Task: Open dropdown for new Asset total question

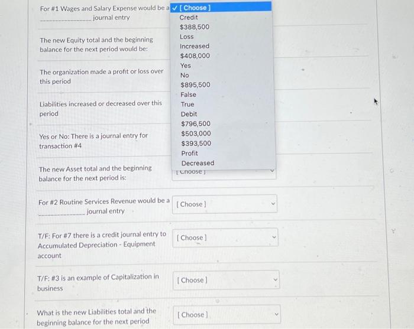Action: pyautogui.click(x=224, y=174)
